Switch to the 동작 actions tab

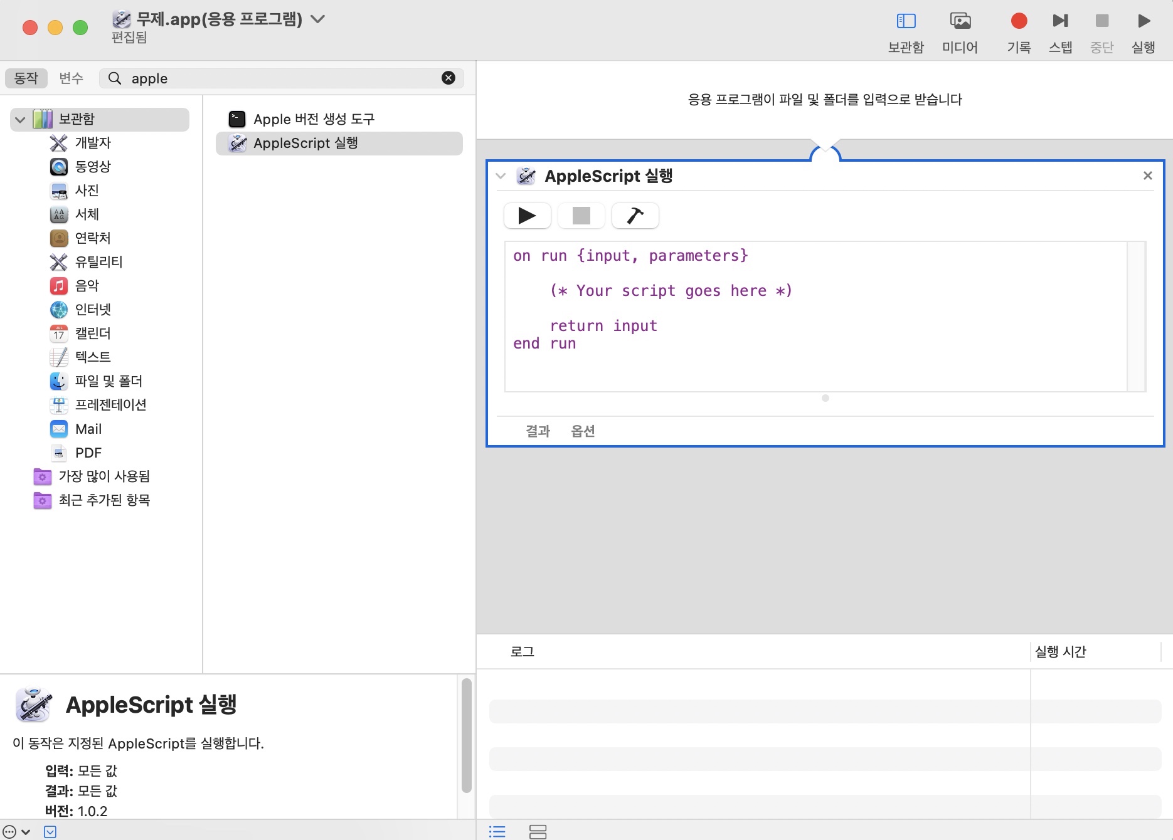tap(26, 78)
